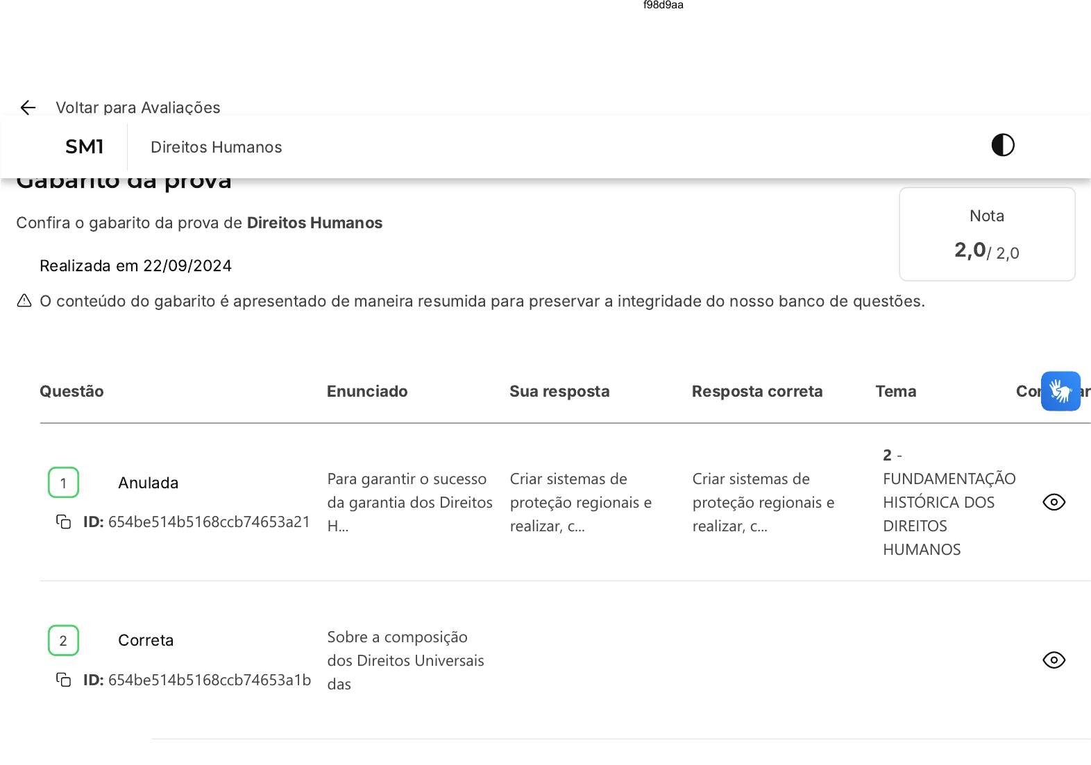The height and width of the screenshot is (765, 1091).
Task: Click the warning triangle icon
Action: pyautogui.click(x=24, y=300)
